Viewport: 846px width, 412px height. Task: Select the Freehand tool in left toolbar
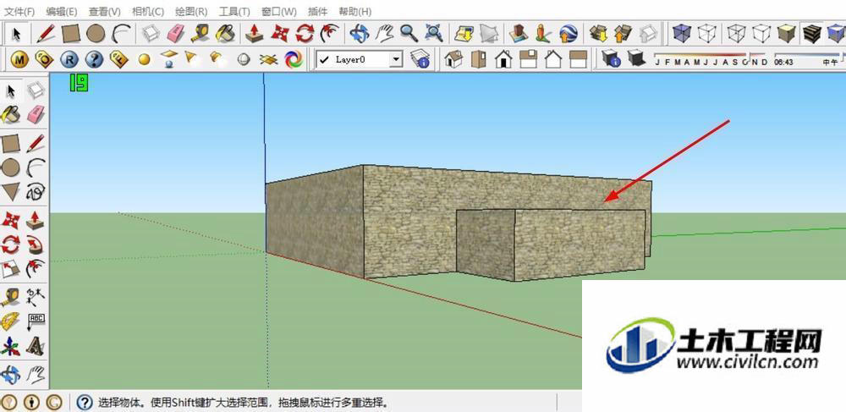point(36,192)
